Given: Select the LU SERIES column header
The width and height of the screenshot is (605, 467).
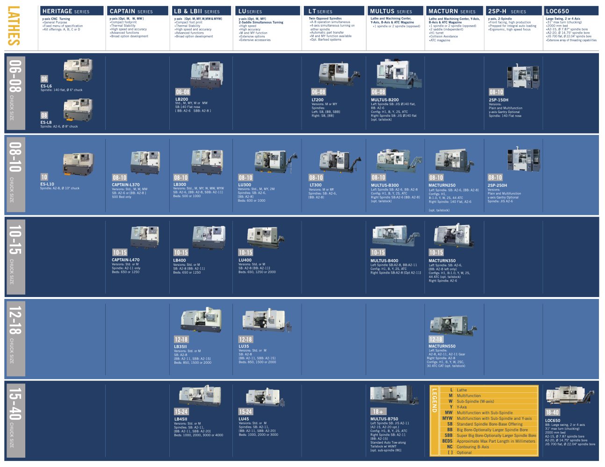Looking at the screenshot, I should pyautogui.click(x=268, y=11).
